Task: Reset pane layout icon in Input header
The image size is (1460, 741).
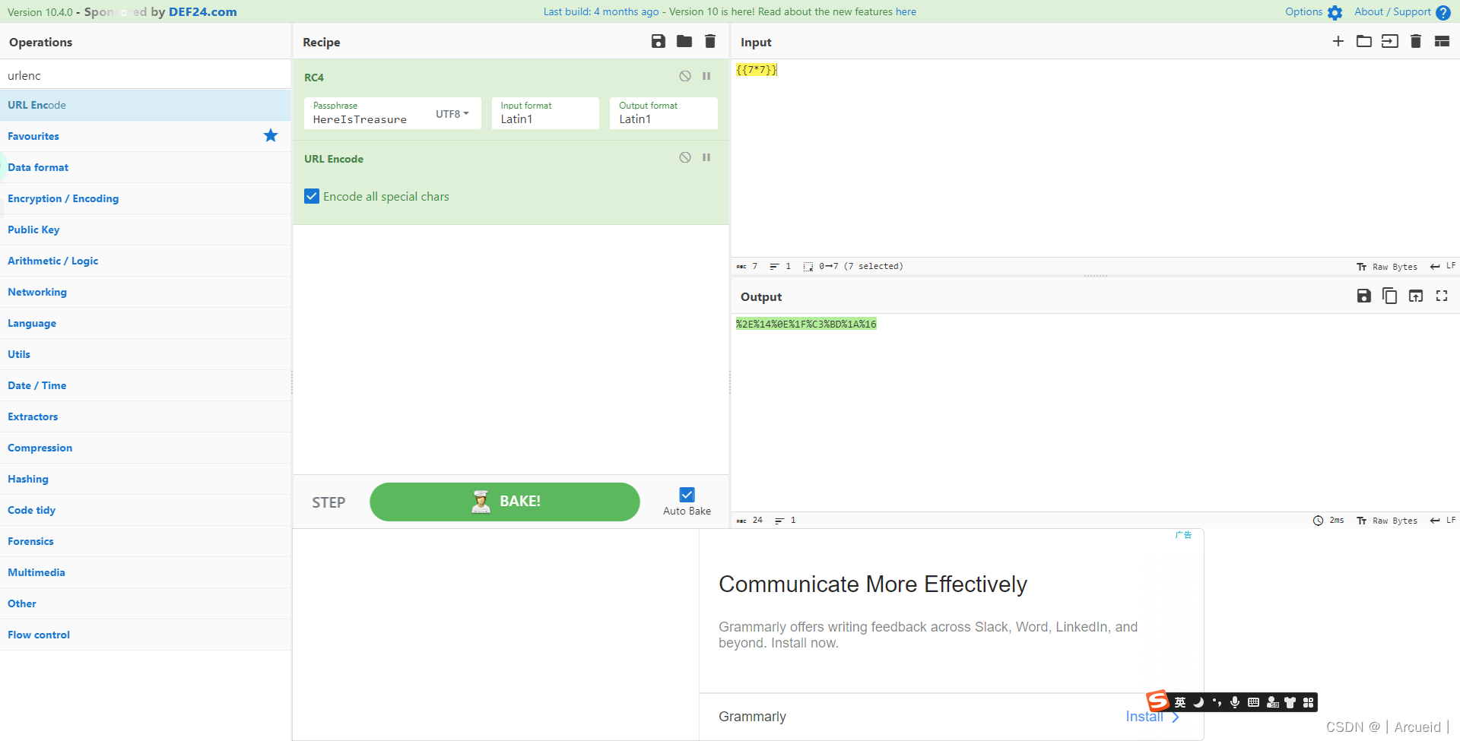Action: (x=1442, y=41)
